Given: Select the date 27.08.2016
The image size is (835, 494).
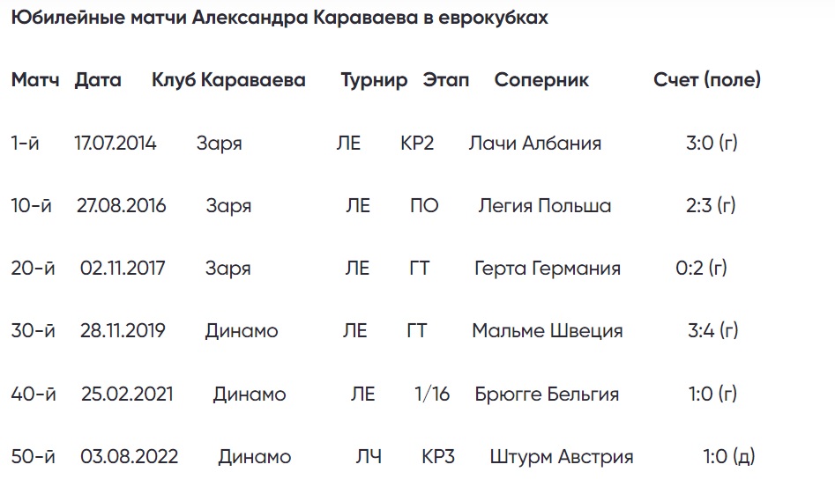Looking at the screenshot, I should 122,206.
